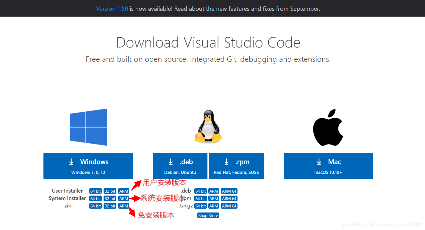The height and width of the screenshot is (230, 425).
Task: Click the Apple logo image
Action: point(328,127)
